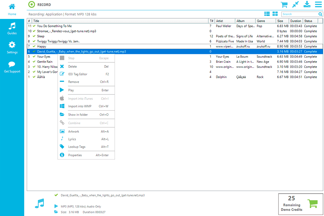Click the Remaining Demo Credits purchase button

tap(300, 204)
